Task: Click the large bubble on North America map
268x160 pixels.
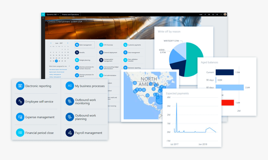Action: point(159,100)
